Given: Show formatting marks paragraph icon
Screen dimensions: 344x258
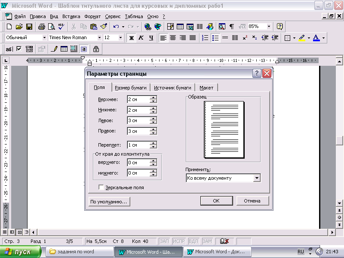Looking at the screenshot, I should [232, 27].
